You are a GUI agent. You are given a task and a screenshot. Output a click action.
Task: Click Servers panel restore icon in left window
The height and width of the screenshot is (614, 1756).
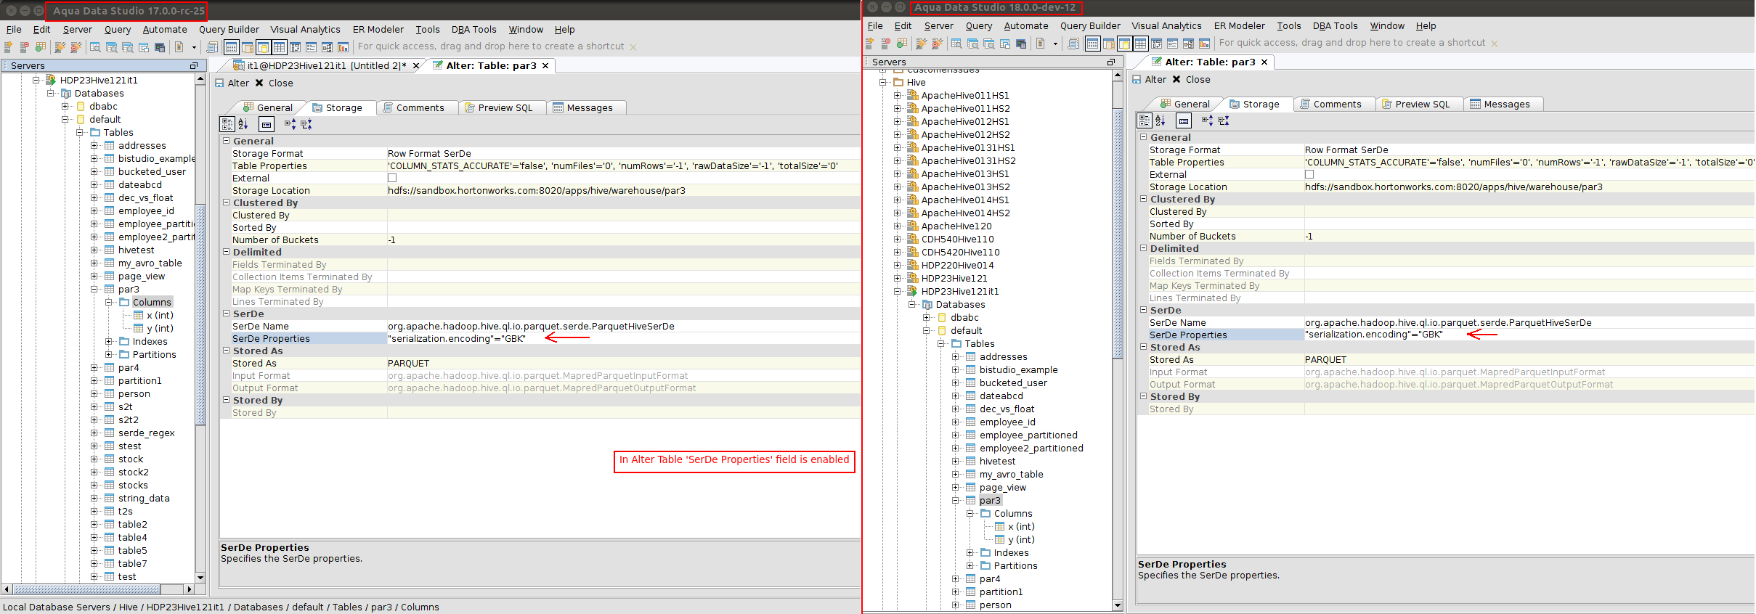point(194,65)
